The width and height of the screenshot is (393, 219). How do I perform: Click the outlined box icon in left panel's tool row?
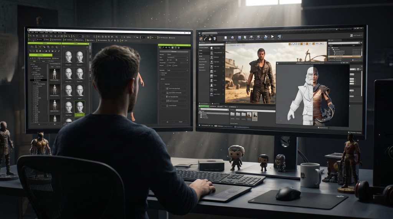40,47
